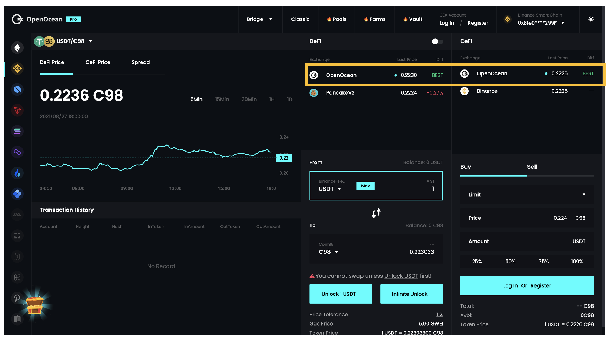Viewport: 609px width, 341px height.
Task: Open the Bridge dropdown menu
Action: coord(259,19)
